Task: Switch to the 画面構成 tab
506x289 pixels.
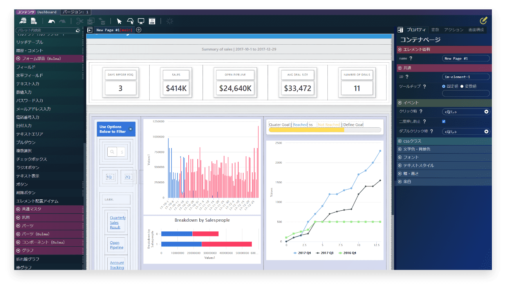Action: click(x=476, y=30)
